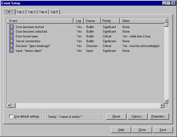Sort by the Source column header

click(x=92, y=21)
